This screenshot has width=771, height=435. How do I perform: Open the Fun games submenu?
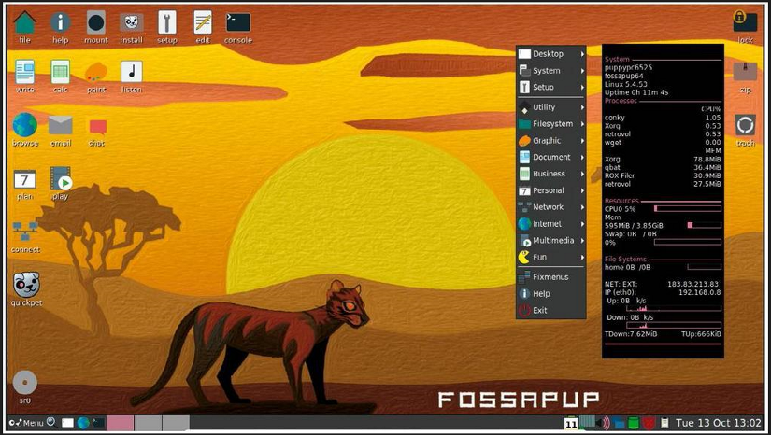[x=551, y=258]
